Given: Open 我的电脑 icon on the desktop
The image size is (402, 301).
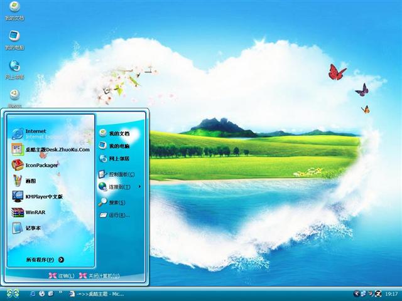Looking at the screenshot, I should click(14, 40).
